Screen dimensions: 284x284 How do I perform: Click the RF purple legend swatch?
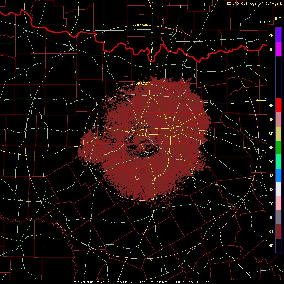pyautogui.click(x=279, y=35)
